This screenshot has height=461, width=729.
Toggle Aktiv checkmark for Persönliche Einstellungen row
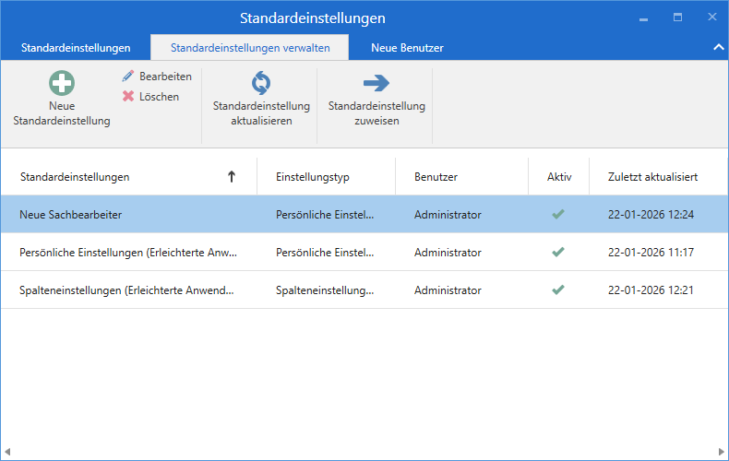558,252
